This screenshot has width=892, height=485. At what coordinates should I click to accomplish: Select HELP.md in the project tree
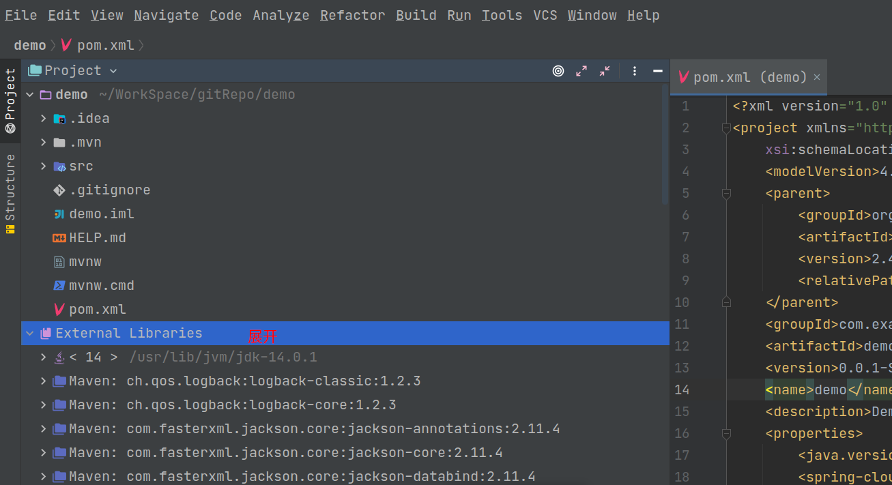98,238
